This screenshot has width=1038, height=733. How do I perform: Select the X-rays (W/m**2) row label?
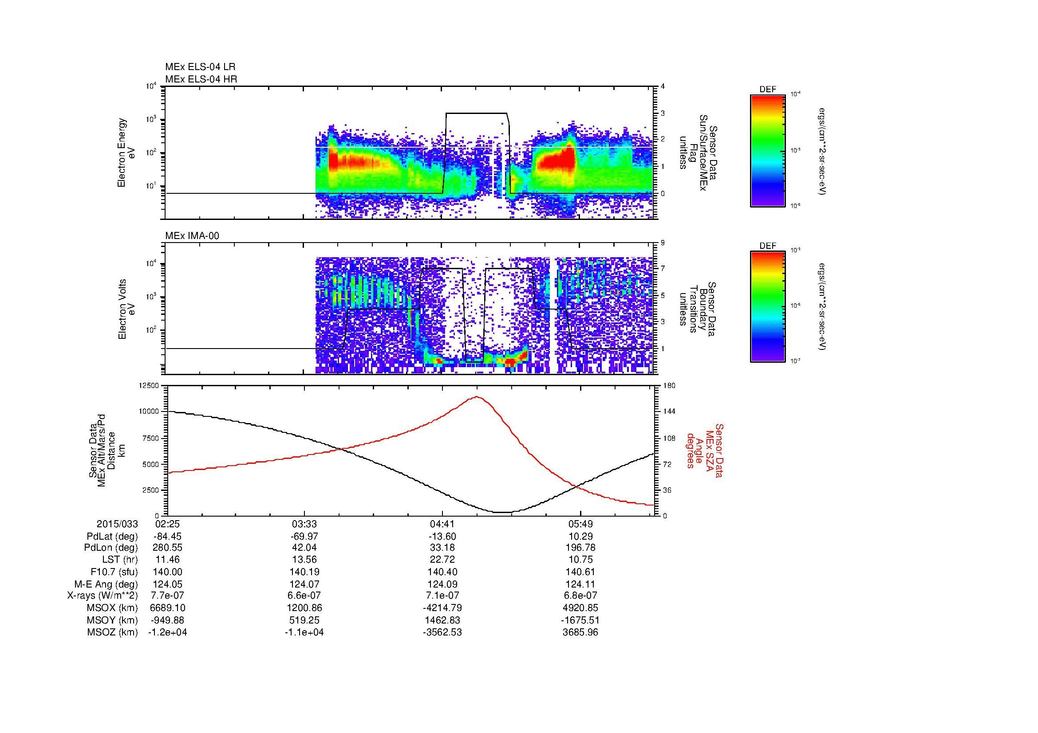coord(103,596)
